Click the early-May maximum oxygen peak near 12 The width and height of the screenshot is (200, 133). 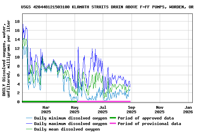tap(78, 47)
